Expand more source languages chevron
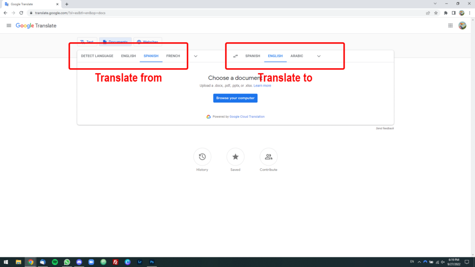 click(196, 56)
